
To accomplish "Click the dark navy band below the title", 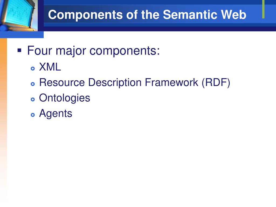I will coord(160,29).
